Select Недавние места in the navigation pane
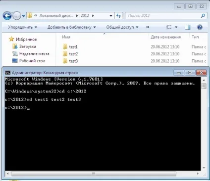This screenshot has width=210, height=181. point(34,53)
